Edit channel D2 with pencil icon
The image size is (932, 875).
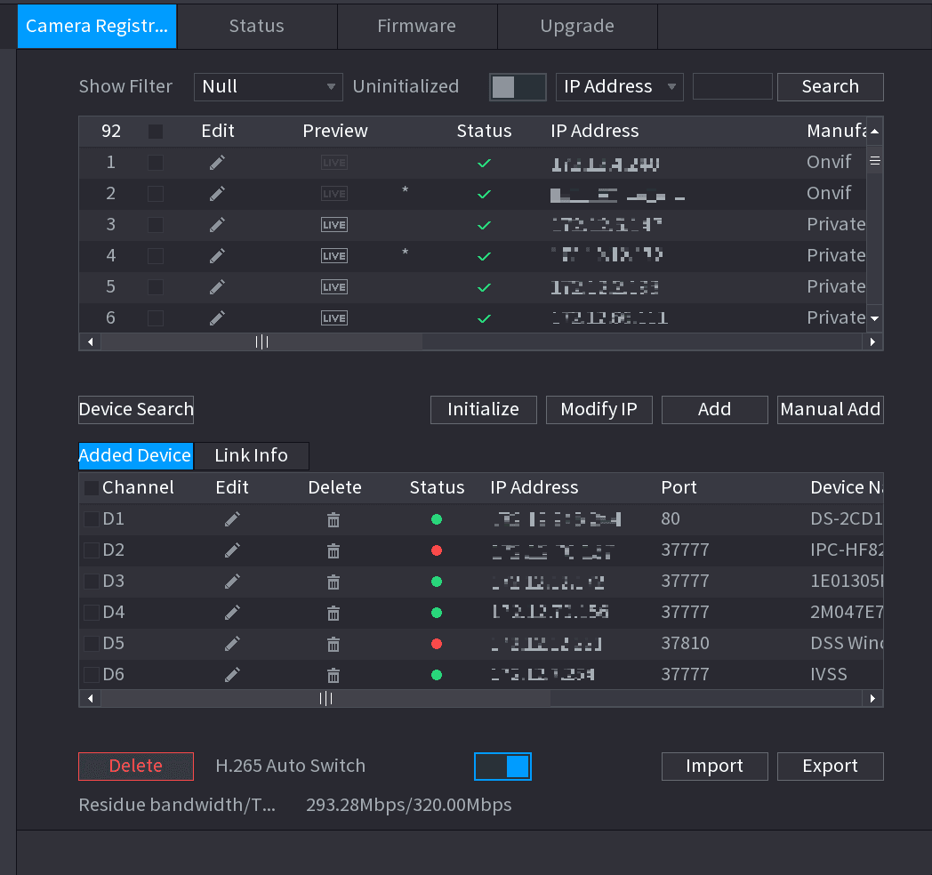(232, 550)
